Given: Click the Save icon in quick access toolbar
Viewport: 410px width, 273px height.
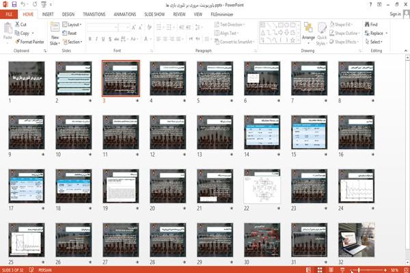Looking at the screenshot, I should coord(14,5).
